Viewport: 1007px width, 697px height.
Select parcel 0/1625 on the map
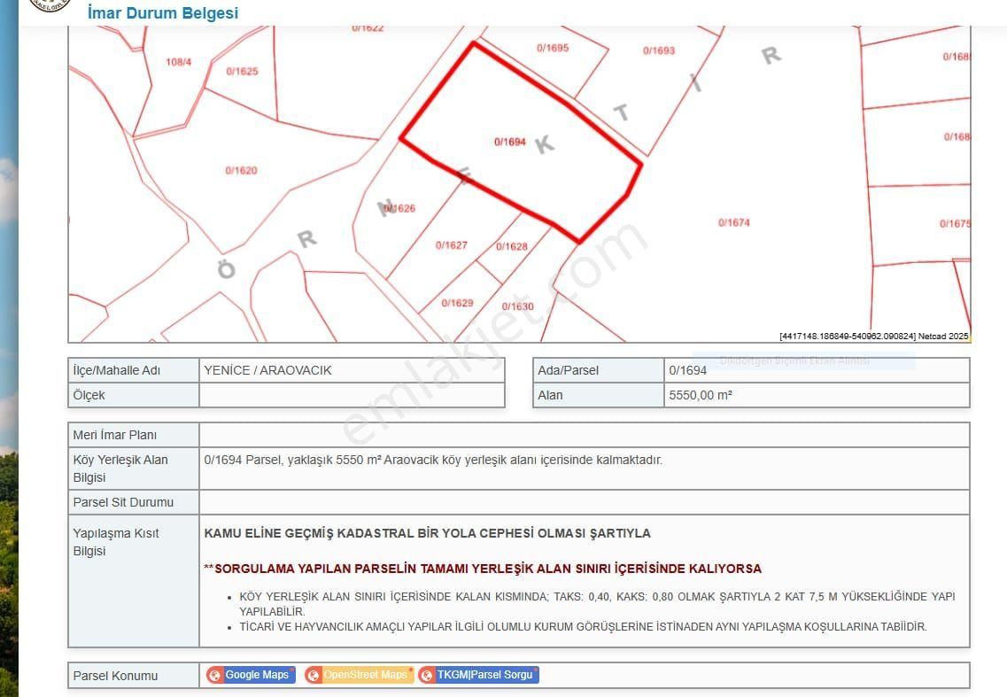pos(242,71)
